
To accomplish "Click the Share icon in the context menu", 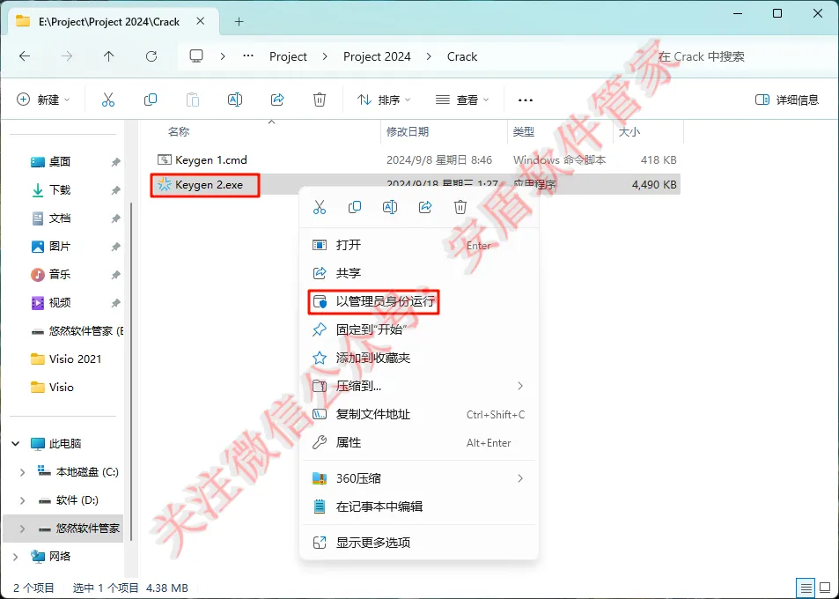I will pyautogui.click(x=425, y=207).
